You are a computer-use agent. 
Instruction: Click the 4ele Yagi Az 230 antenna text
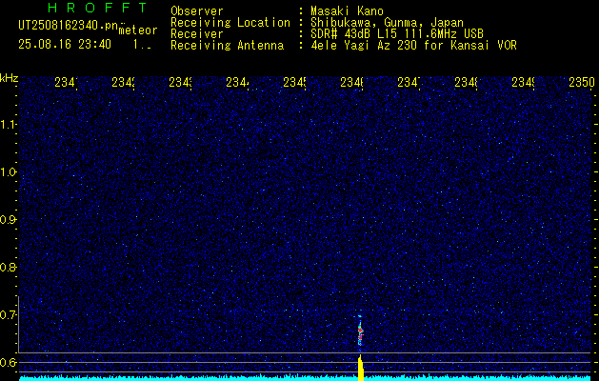(413, 46)
